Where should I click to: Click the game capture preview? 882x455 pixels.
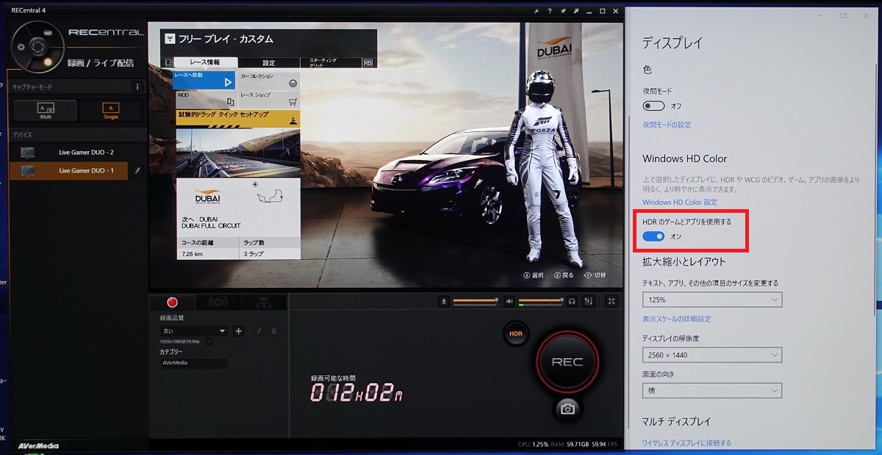click(387, 156)
